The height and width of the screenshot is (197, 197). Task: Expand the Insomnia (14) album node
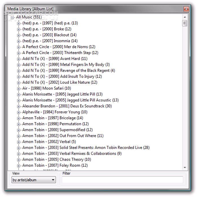(x=19, y=41)
